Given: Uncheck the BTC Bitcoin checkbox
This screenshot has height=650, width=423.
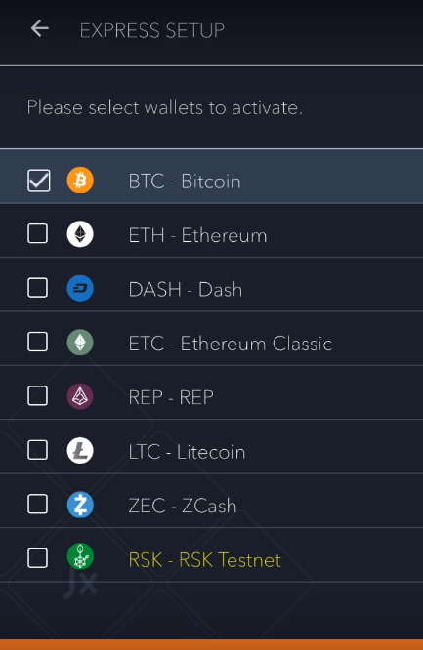Looking at the screenshot, I should point(39,181).
